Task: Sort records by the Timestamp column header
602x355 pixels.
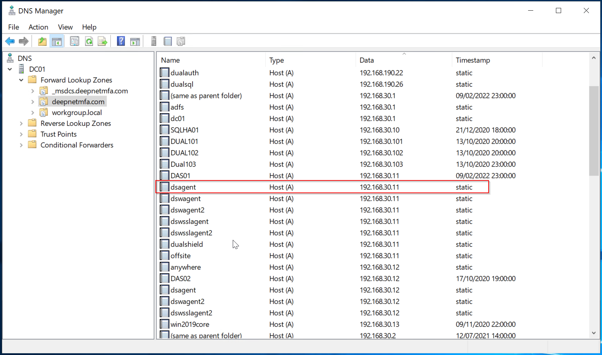Action: coord(473,60)
